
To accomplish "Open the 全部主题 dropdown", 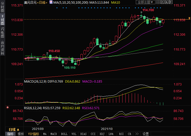I will (x=146, y=2).
